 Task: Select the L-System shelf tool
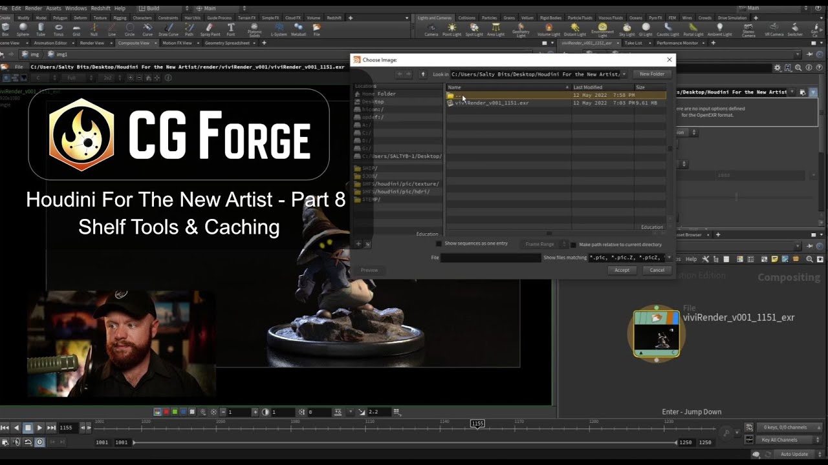click(279, 30)
